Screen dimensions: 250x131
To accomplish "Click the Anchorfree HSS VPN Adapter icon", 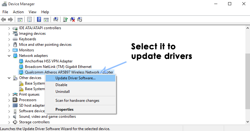I will (21, 62).
